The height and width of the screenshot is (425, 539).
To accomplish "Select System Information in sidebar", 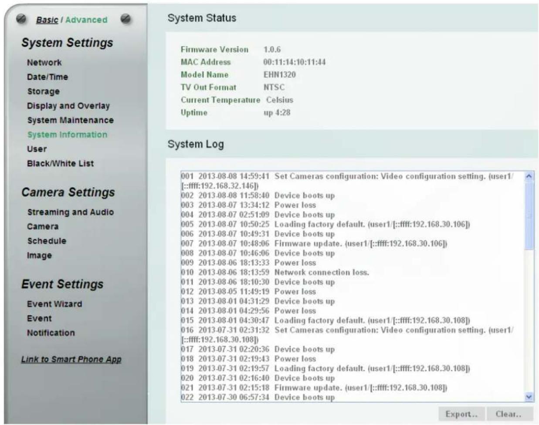I will pos(67,135).
